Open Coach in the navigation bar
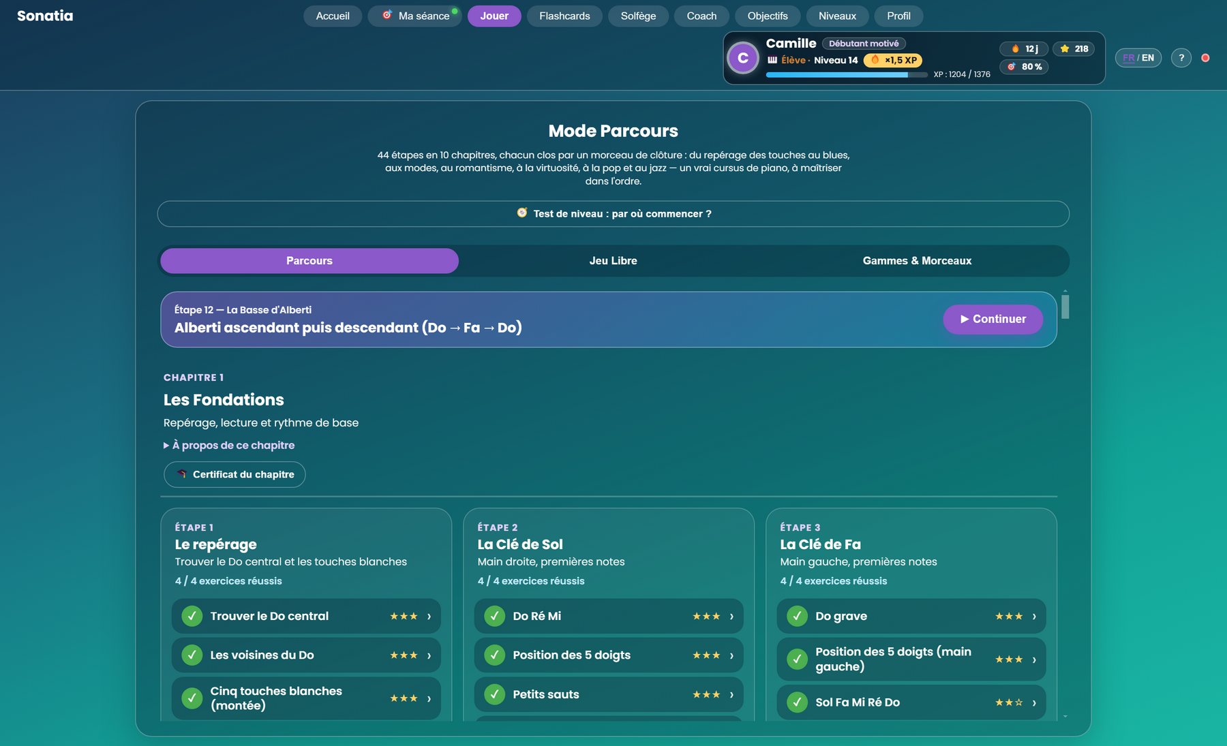Screen dimensions: 1227x746 tap(701, 16)
